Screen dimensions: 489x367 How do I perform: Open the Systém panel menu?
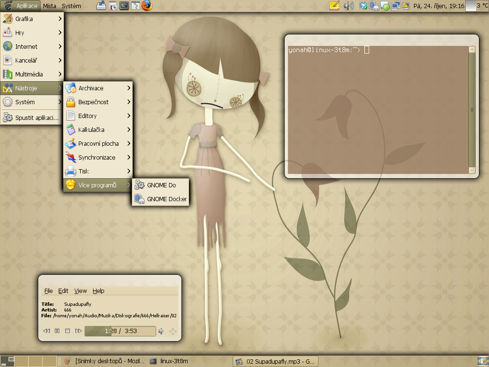click(71, 6)
